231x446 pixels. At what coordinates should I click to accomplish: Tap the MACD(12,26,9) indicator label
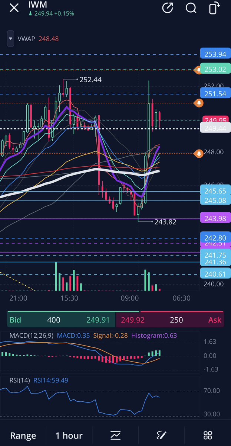coord(32,336)
